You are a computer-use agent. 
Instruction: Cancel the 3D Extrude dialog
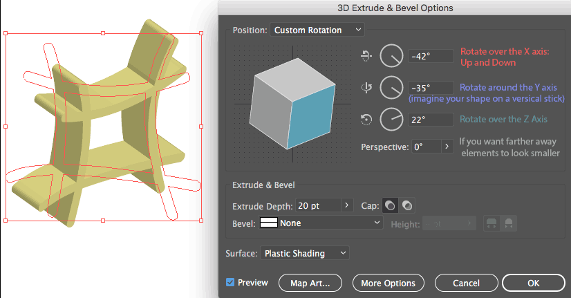coord(466,283)
